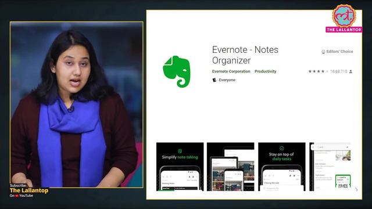Click the E content rating icon
Screen dimensions: 372x209
click(214, 80)
